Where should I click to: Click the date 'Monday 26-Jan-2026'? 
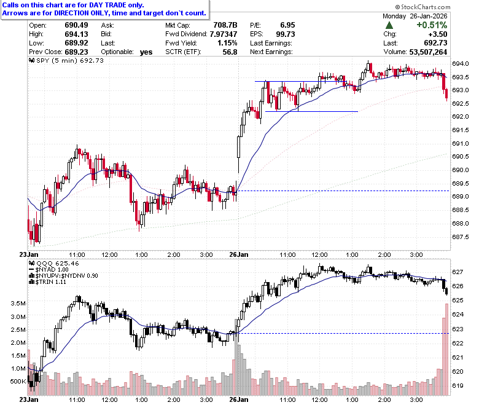coord(415,16)
